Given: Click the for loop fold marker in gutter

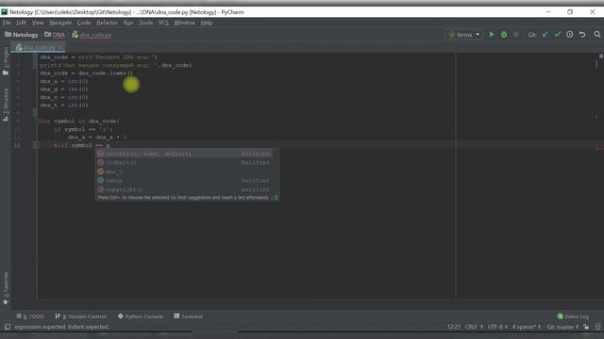Looking at the screenshot, I should pos(36,121).
